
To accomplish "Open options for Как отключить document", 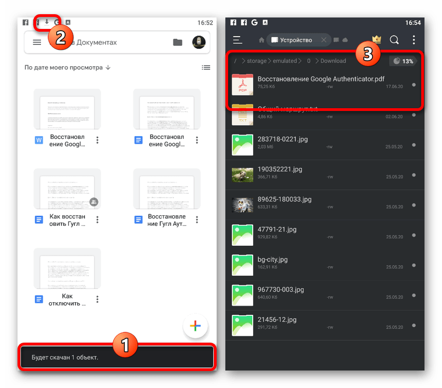I will [x=97, y=299].
